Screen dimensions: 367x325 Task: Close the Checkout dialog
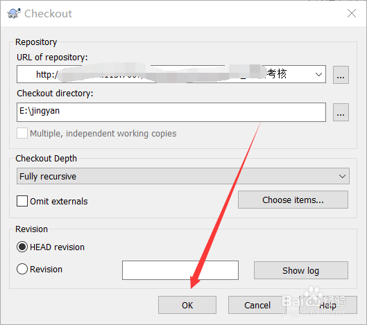[x=352, y=13]
